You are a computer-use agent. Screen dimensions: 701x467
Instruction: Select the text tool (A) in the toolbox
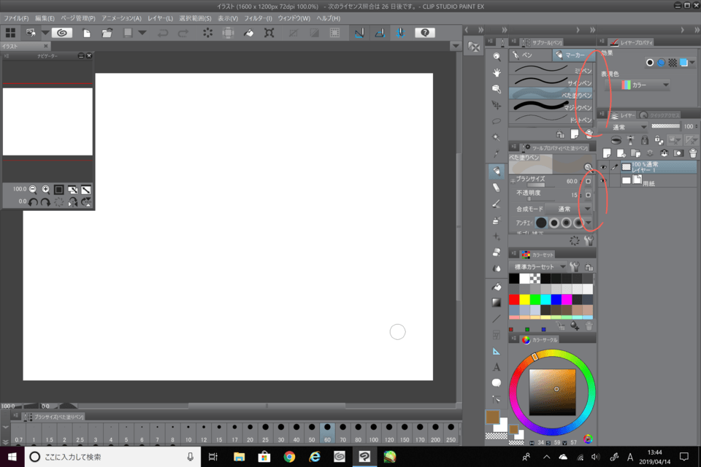click(497, 367)
